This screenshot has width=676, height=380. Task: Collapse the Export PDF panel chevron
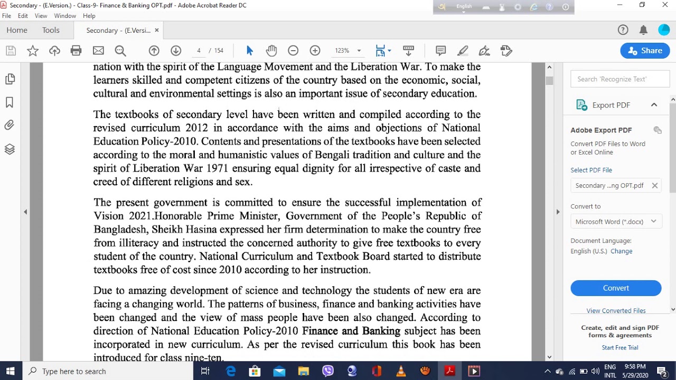click(654, 105)
